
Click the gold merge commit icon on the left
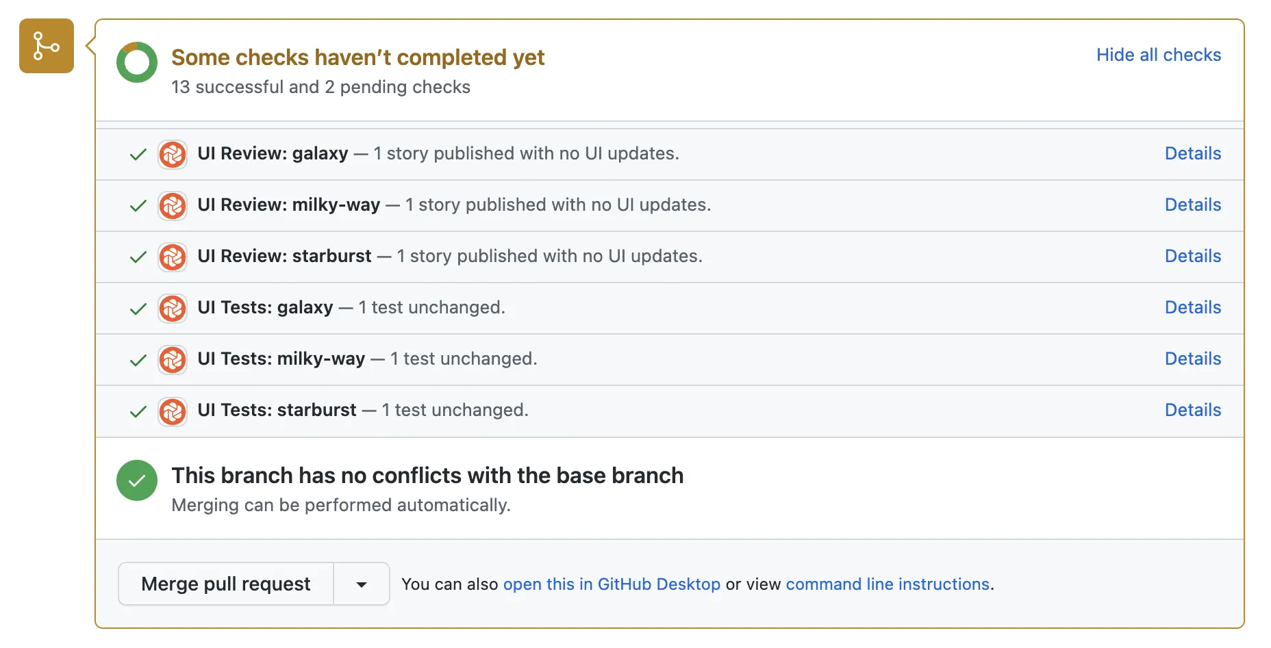(46, 46)
